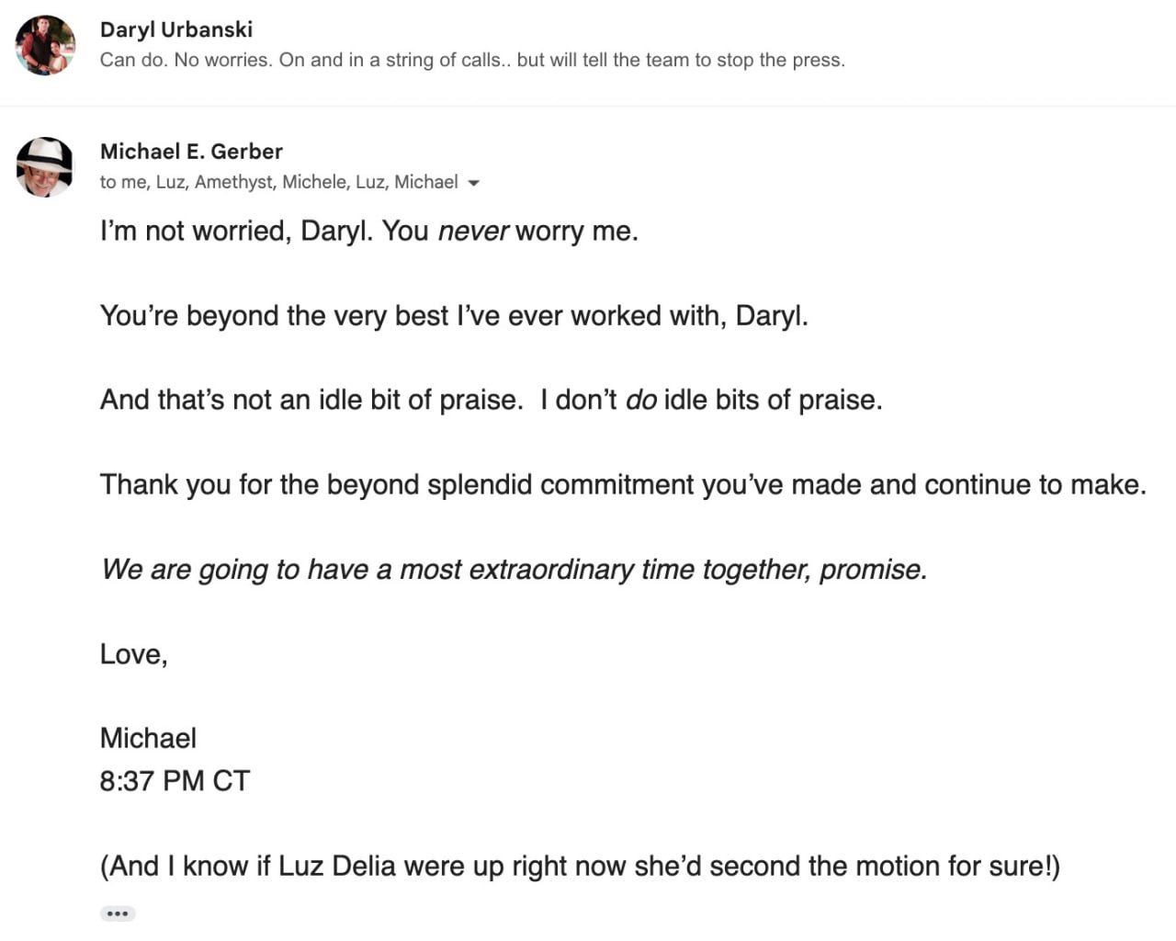
Task: Click the "8:37 PM CT" timestamp text
Action: tap(175, 781)
